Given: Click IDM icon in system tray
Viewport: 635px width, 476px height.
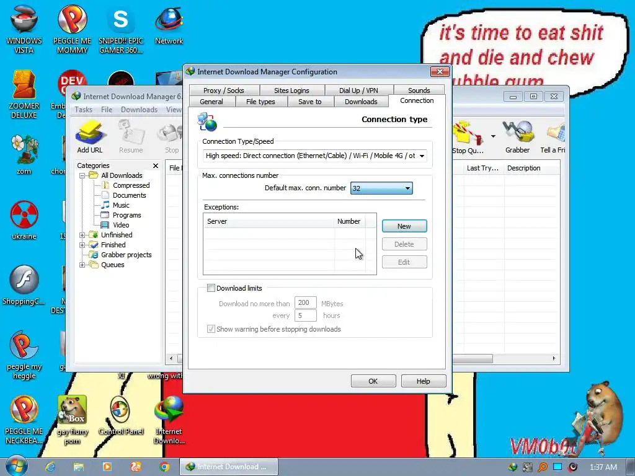Looking at the screenshot, I should (x=513, y=467).
